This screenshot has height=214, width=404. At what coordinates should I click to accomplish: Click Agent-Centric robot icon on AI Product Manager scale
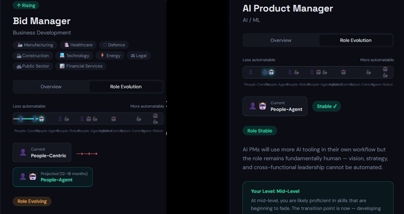point(343,72)
